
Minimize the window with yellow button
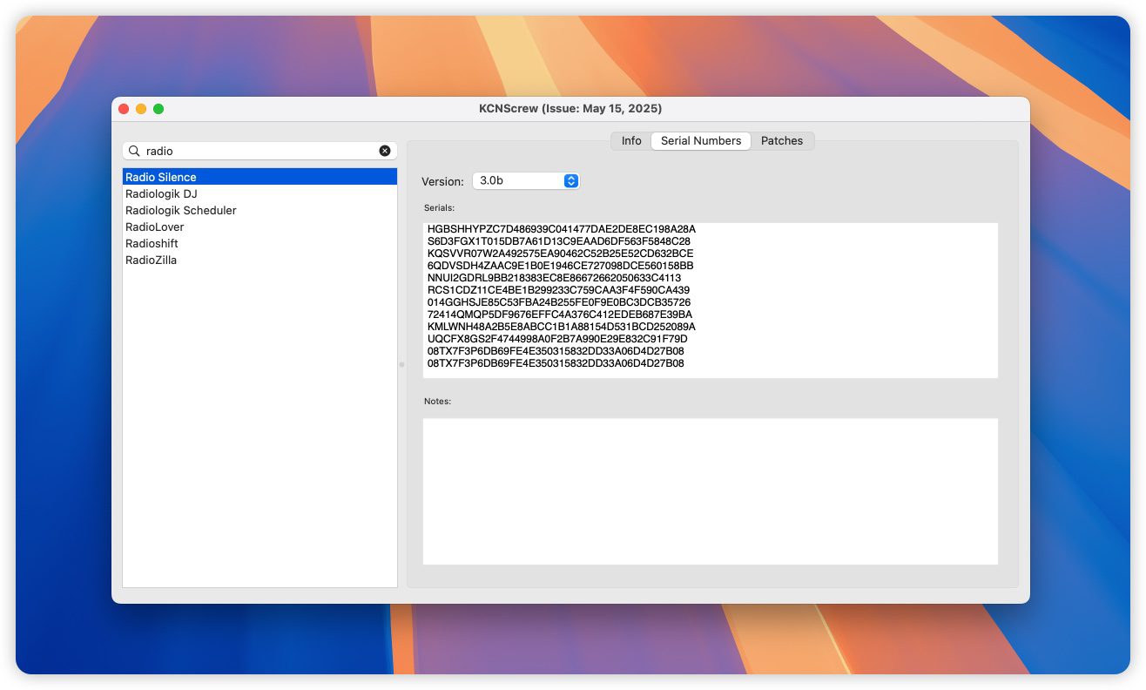pos(141,109)
